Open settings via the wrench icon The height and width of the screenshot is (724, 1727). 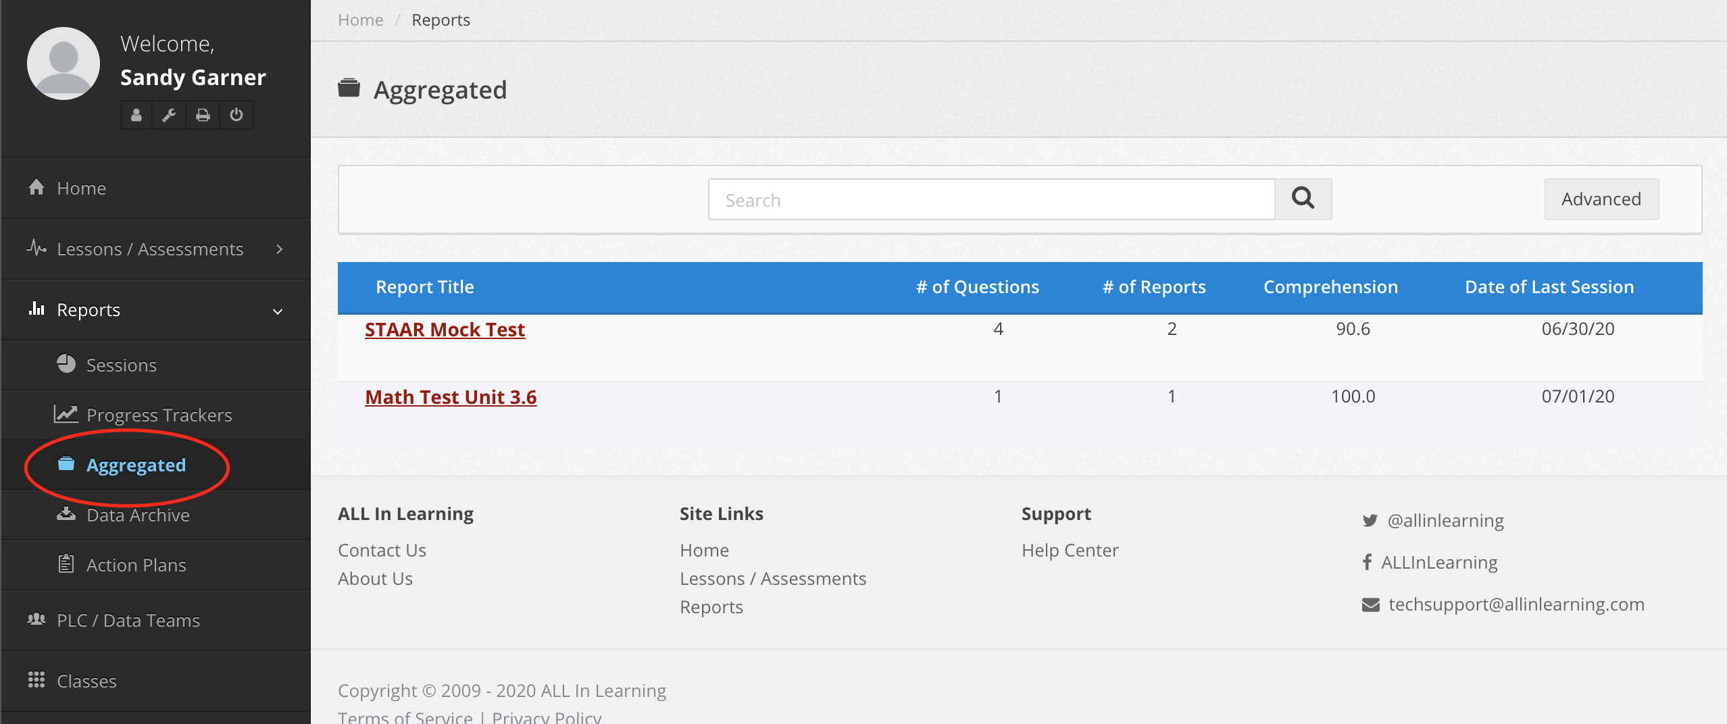[170, 115]
